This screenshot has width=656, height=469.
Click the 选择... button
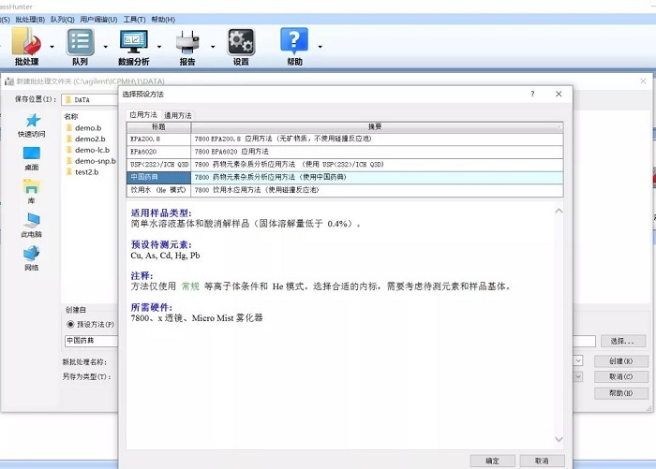[622, 342]
